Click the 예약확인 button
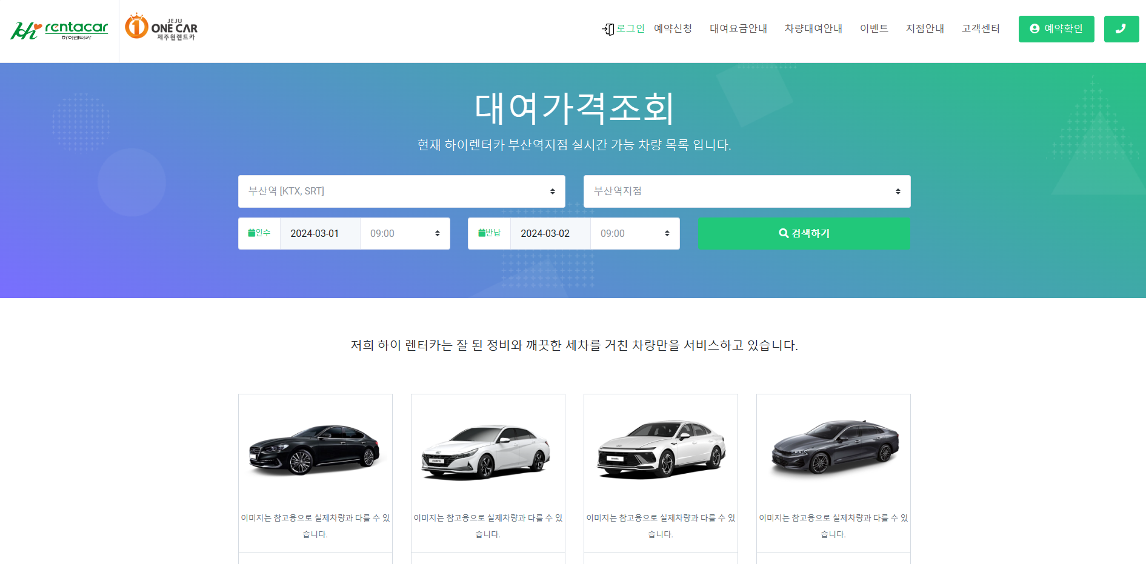Screen dimensions: 1146x564 [1056, 29]
